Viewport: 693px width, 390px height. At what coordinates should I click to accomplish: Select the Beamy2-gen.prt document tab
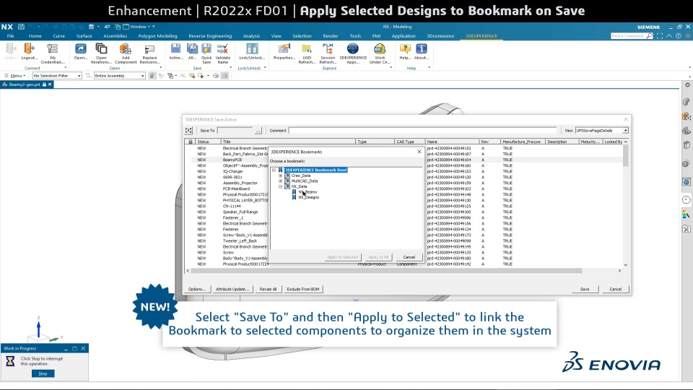tap(25, 84)
